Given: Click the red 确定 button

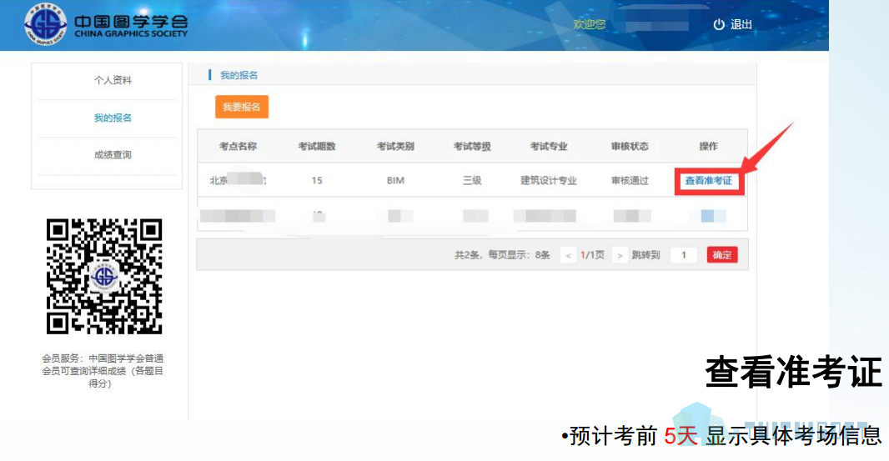Looking at the screenshot, I should click(721, 255).
